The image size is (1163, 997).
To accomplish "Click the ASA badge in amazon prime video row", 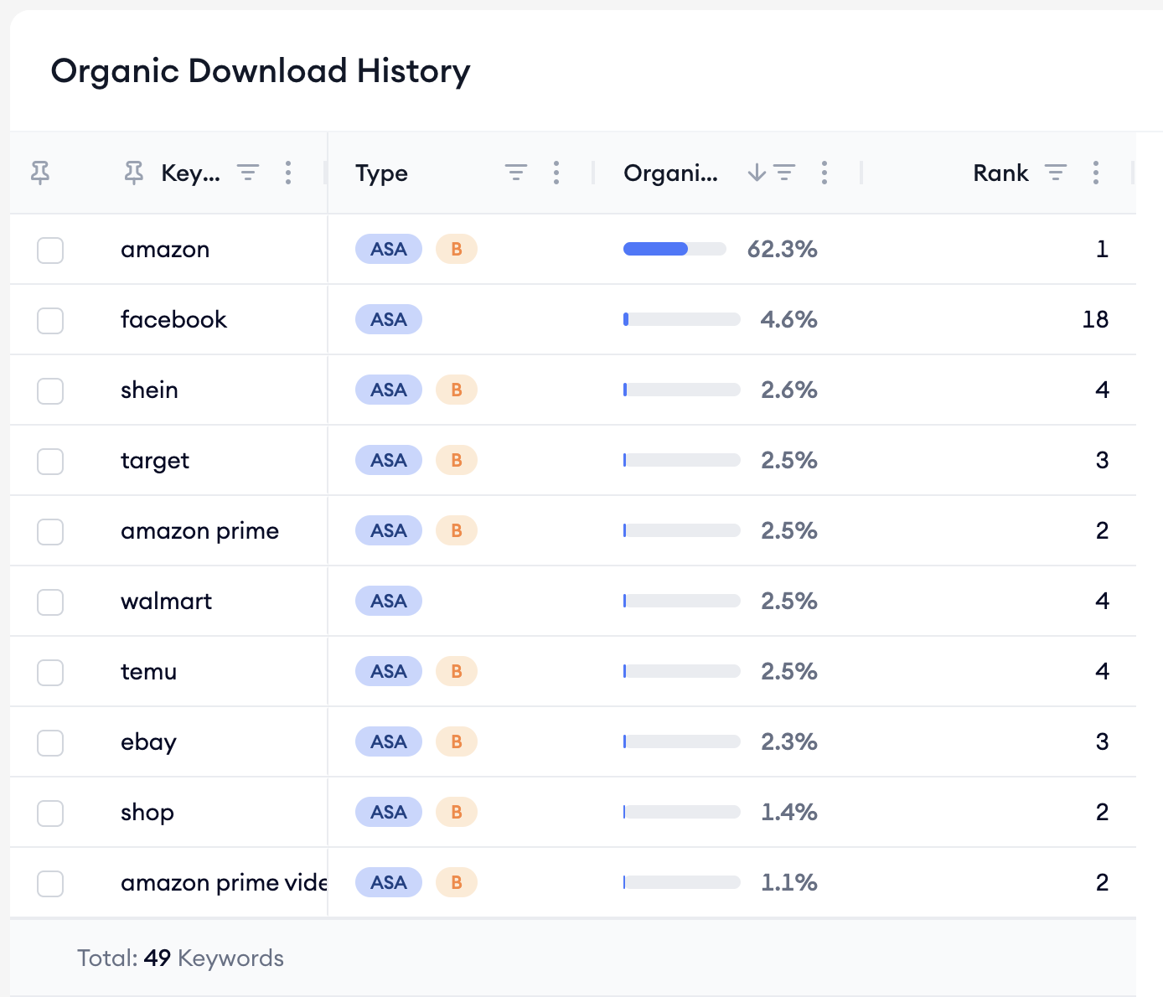I will (389, 882).
